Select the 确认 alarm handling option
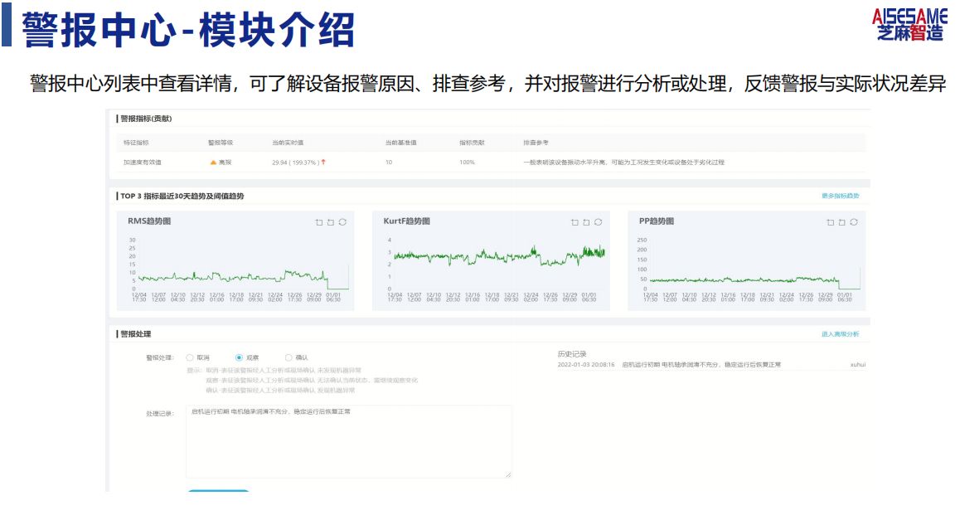This screenshot has height=515, width=960. click(x=288, y=357)
